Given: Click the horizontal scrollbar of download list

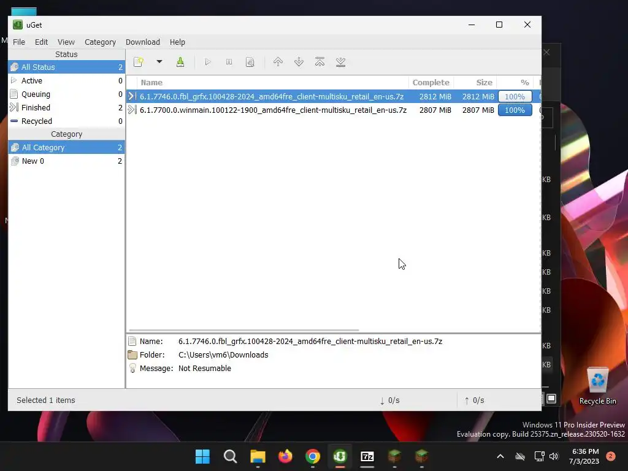Looking at the screenshot, I should click(243, 330).
